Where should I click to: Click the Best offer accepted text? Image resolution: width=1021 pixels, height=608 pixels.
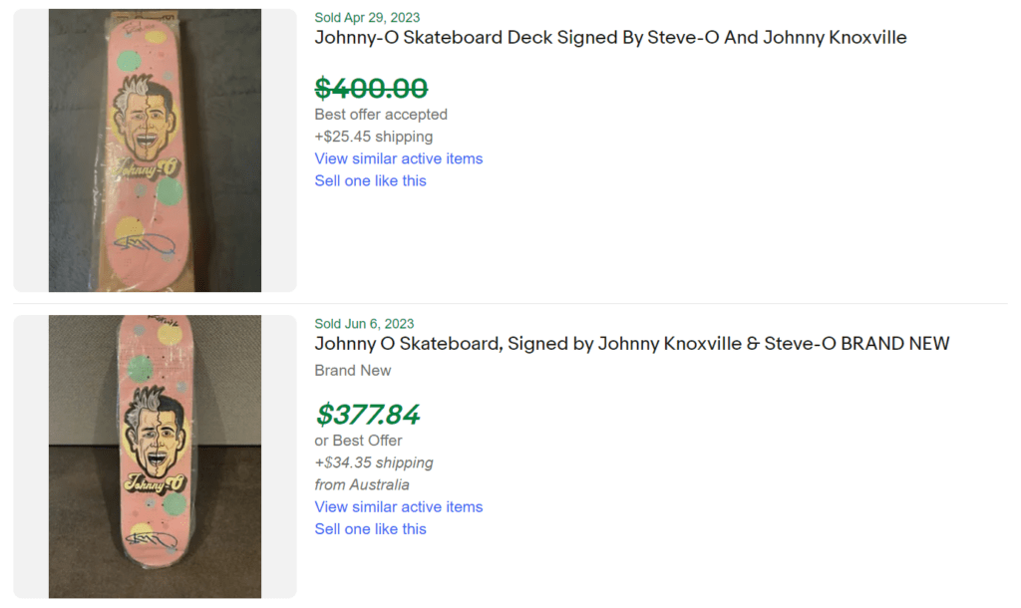click(381, 114)
